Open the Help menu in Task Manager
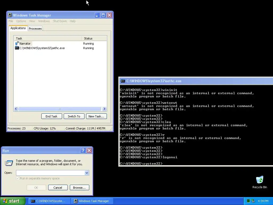The width and height of the screenshot is (273, 205). (x=73, y=21)
